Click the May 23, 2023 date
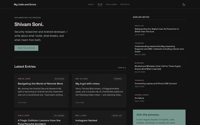This screenshot has height=125, width=200. [x=140, y=55]
